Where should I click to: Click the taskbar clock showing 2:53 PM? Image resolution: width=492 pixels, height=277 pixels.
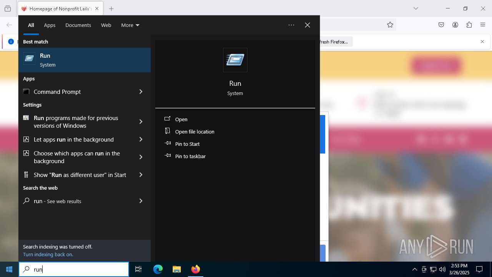point(459,269)
